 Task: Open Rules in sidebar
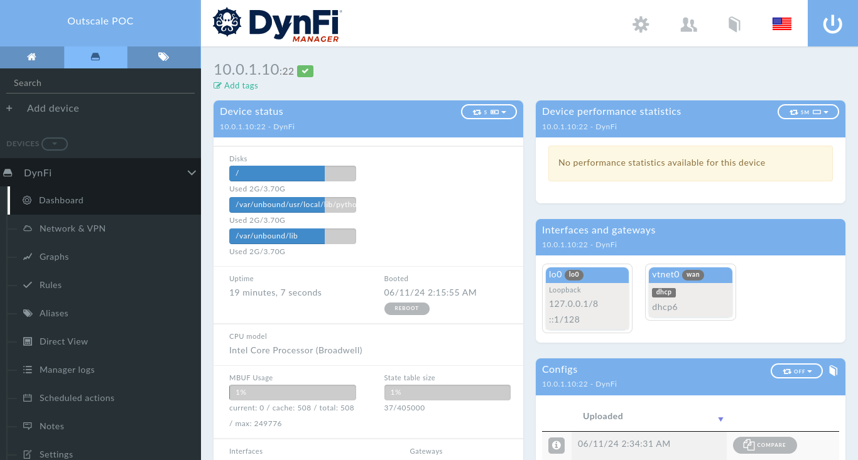tap(50, 285)
